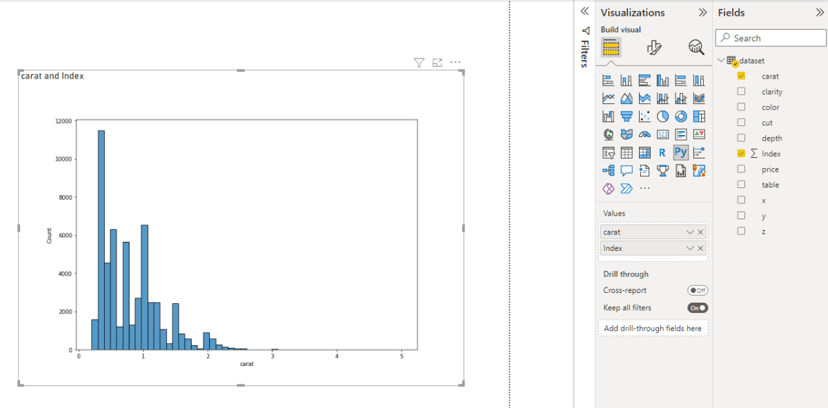Open carat value dropdown chevron

pyautogui.click(x=690, y=232)
